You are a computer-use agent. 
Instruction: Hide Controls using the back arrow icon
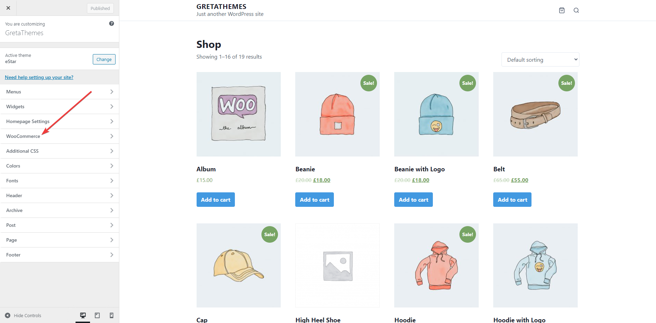(x=8, y=315)
